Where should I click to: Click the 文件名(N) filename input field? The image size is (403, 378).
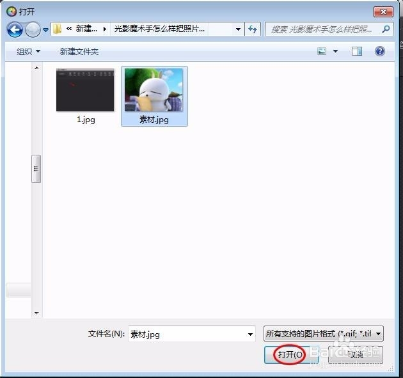pyautogui.click(x=192, y=334)
